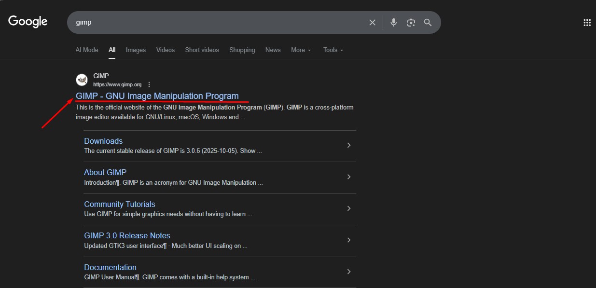Click chevron on the Community Tutorials row

click(349, 208)
